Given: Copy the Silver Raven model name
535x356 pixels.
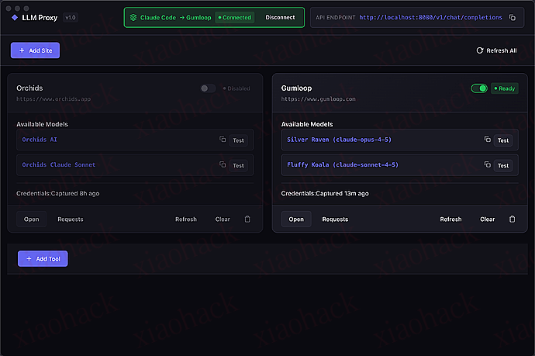Looking at the screenshot, I should pos(488,140).
